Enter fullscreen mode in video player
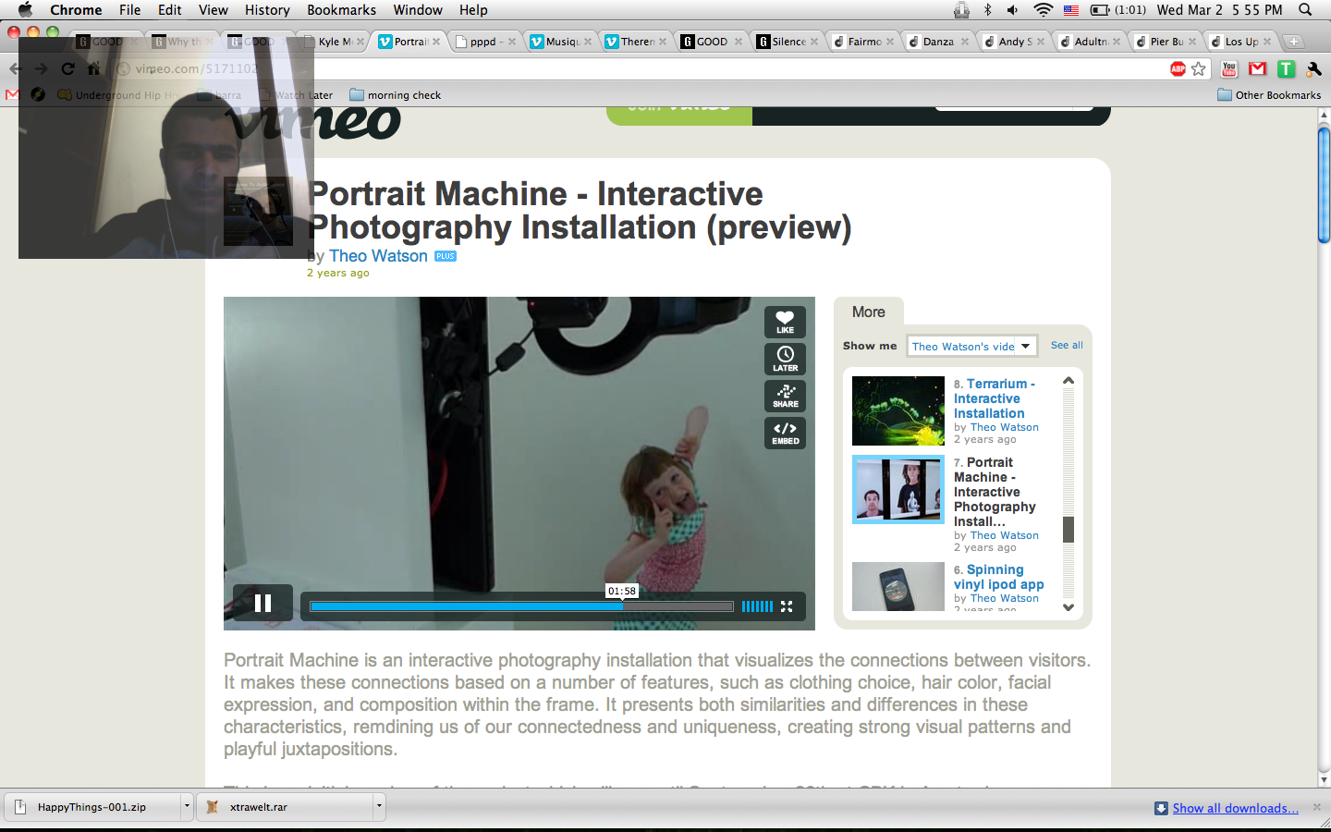This screenshot has width=1331, height=832. click(787, 606)
